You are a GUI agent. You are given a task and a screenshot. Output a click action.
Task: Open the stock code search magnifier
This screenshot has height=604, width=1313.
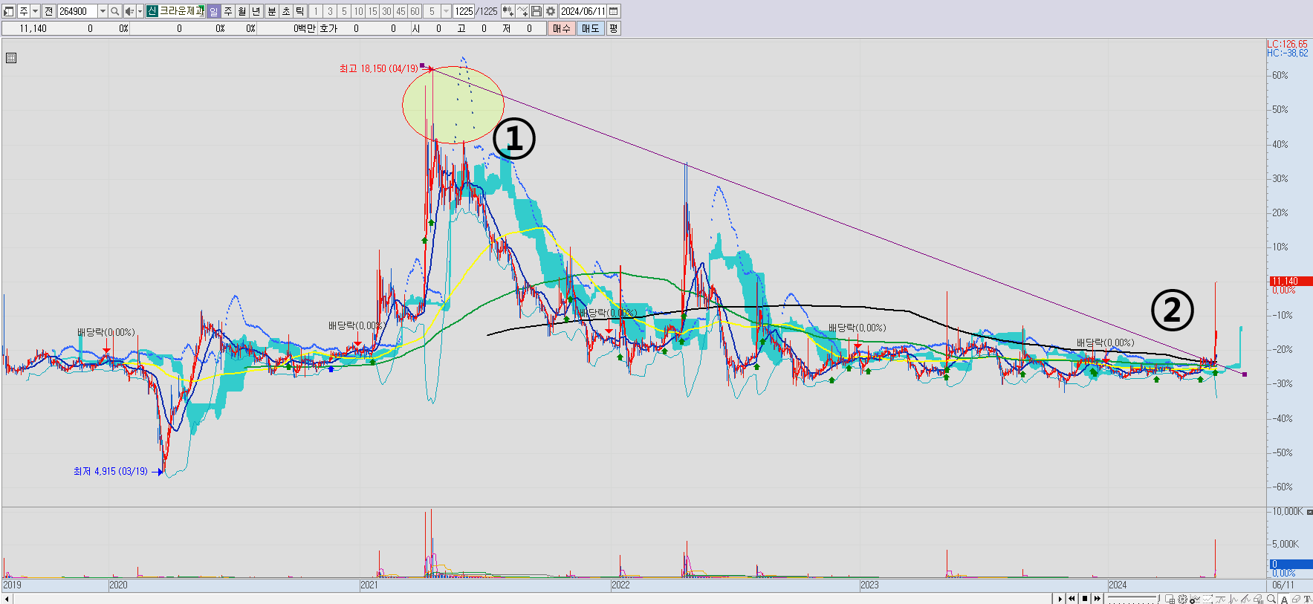[x=115, y=11]
